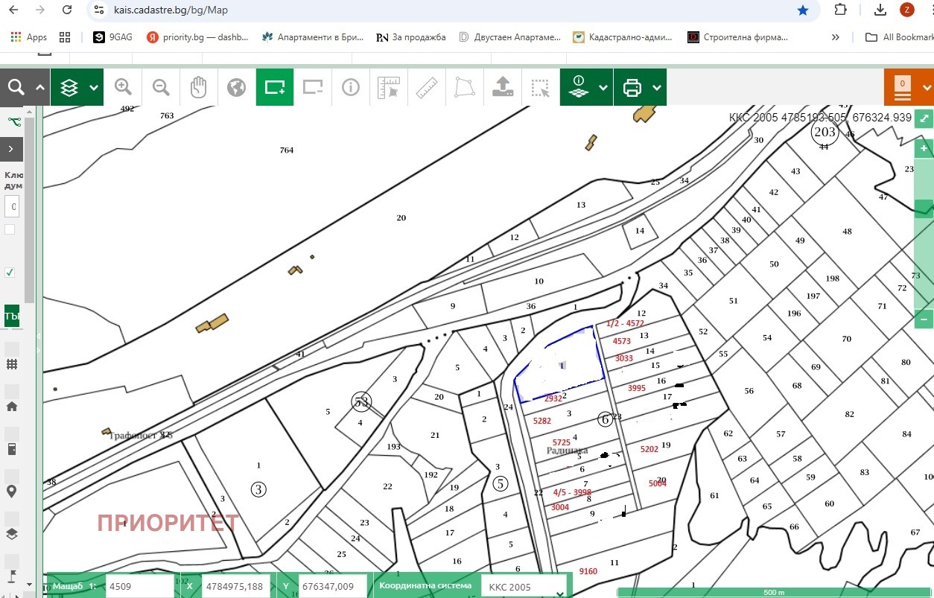Tick the unchecked checkbox in left panel
The height and width of the screenshot is (598, 934).
(x=10, y=229)
